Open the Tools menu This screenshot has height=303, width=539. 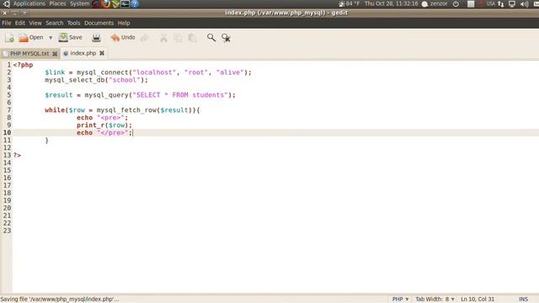(x=73, y=23)
